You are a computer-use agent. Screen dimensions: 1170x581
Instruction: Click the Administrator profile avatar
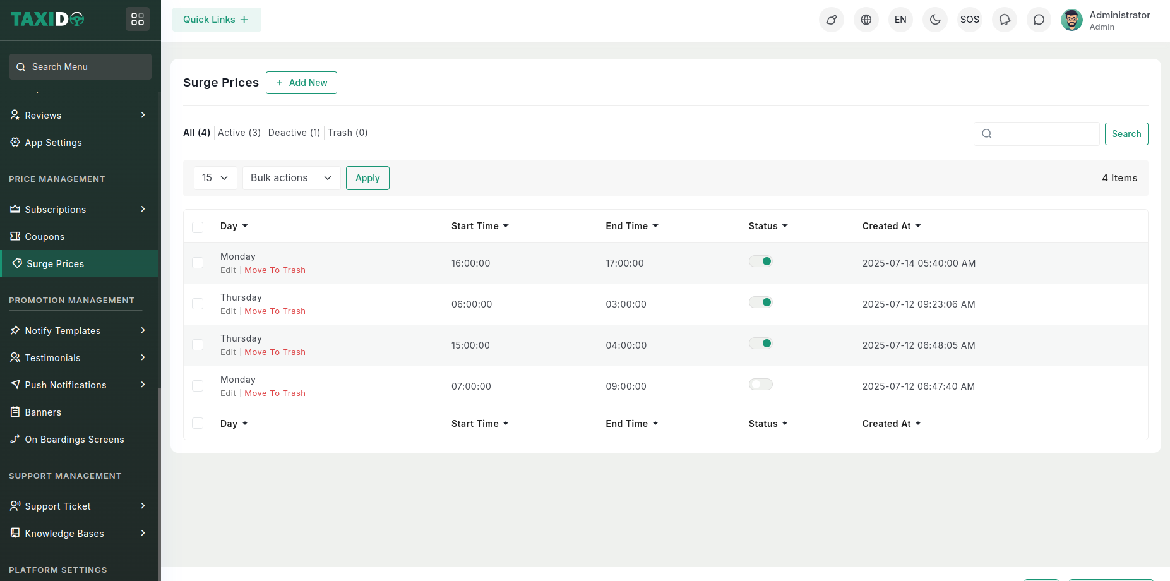(x=1072, y=20)
